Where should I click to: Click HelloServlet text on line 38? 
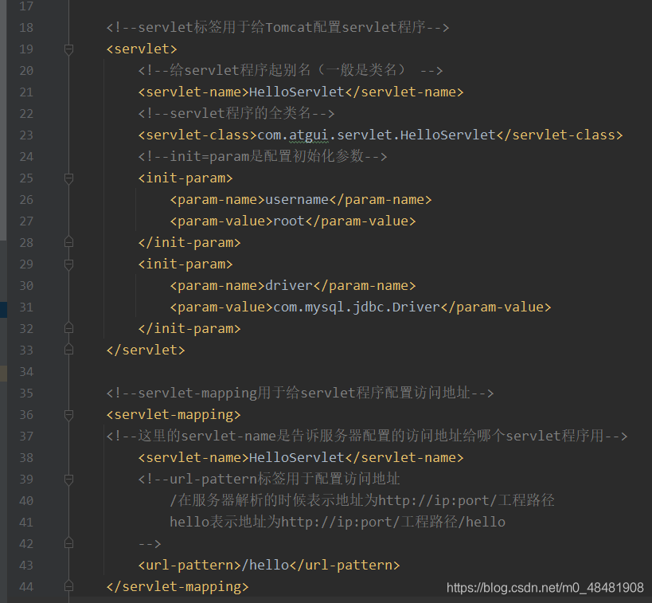point(296,458)
